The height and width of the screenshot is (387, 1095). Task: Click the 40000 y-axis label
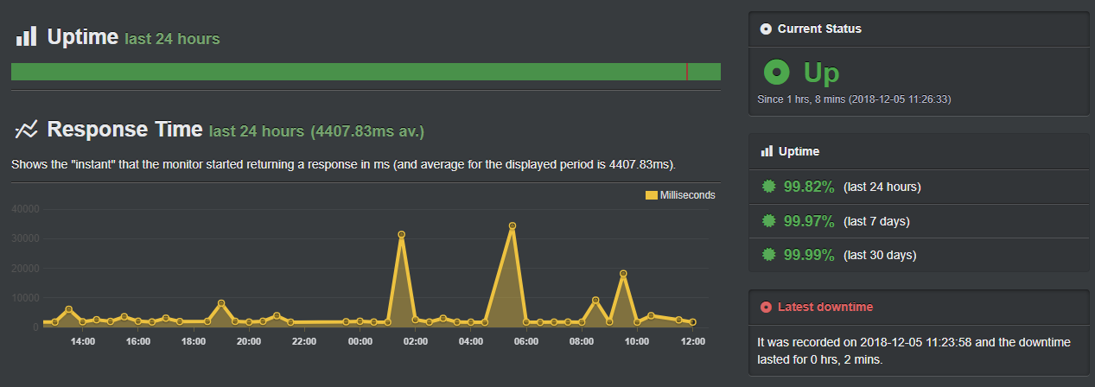point(26,209)
